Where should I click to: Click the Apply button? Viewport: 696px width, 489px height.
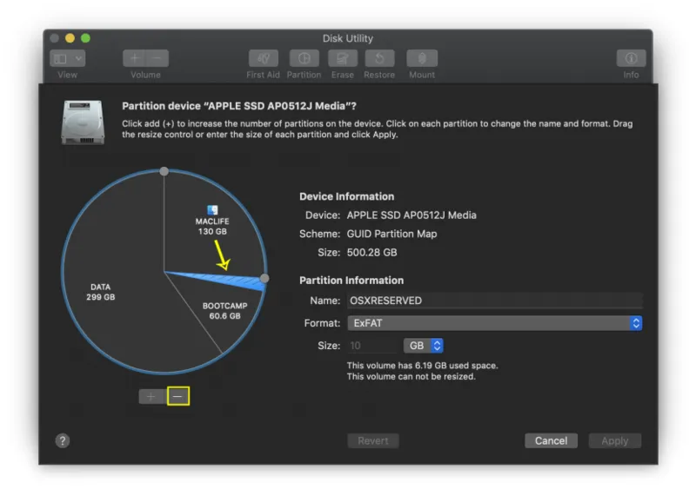click(x=615, y=440)
